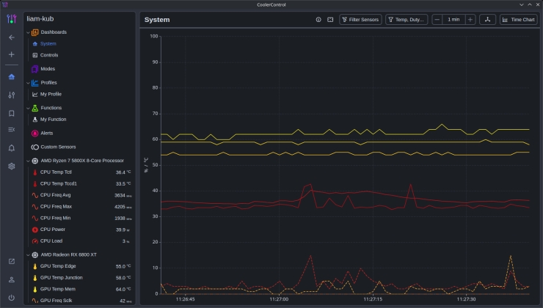
Task: Click the info icon beside System title
Action: pyautogui.click(x=318, y=20)
